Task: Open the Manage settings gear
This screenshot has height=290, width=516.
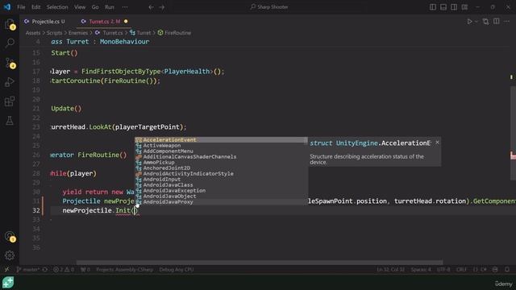Action: click(x=10, y=255)
